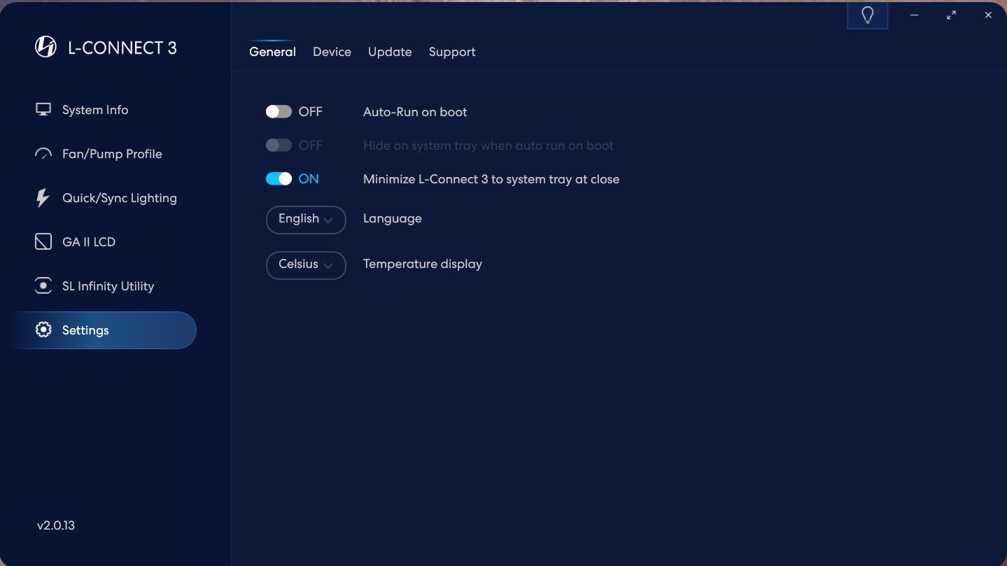
Task: Click the lightbulb icon in title bar
Action: pyautogui.click(x=868, y=15)
